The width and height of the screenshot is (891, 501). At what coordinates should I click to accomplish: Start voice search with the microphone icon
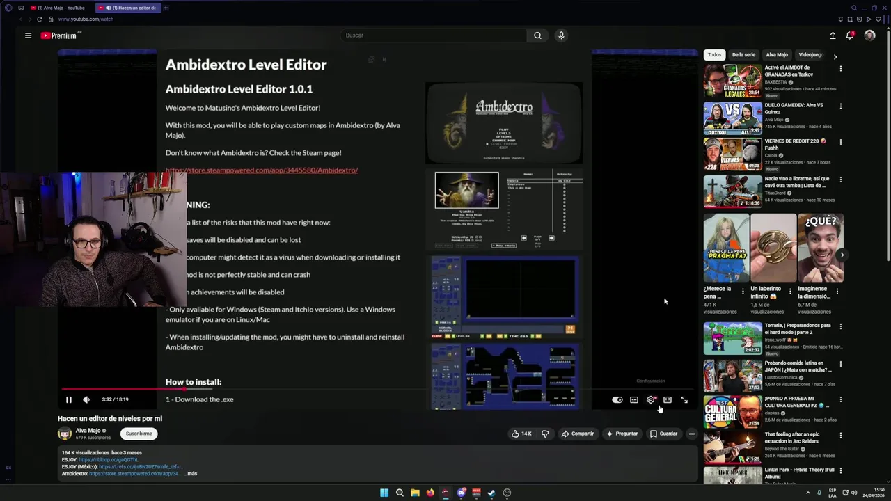pyautogui.click(x=561, y=35)
